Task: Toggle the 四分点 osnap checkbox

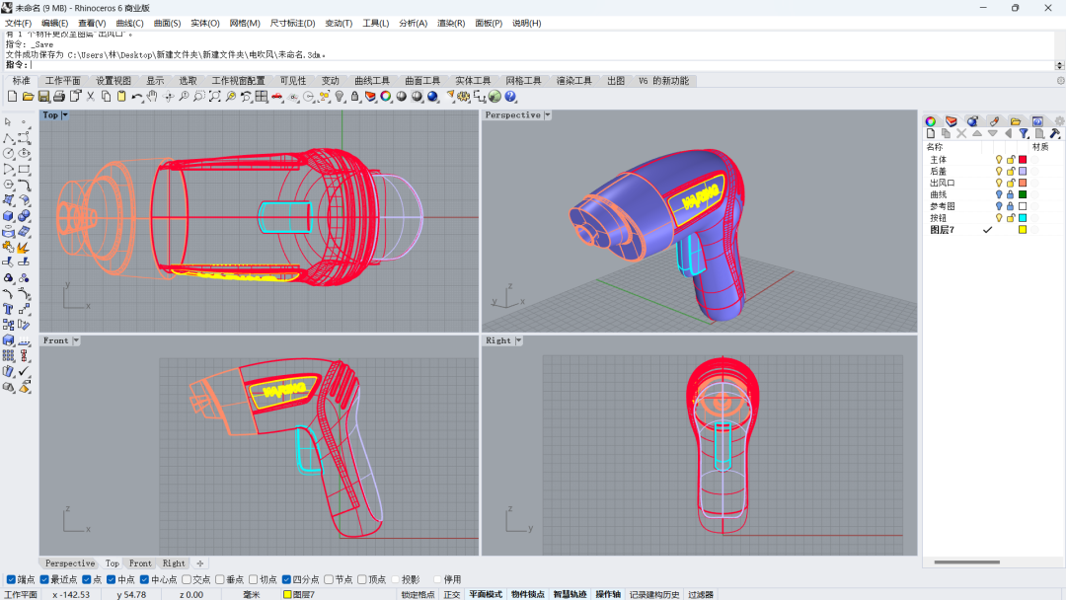Action: 286,579
